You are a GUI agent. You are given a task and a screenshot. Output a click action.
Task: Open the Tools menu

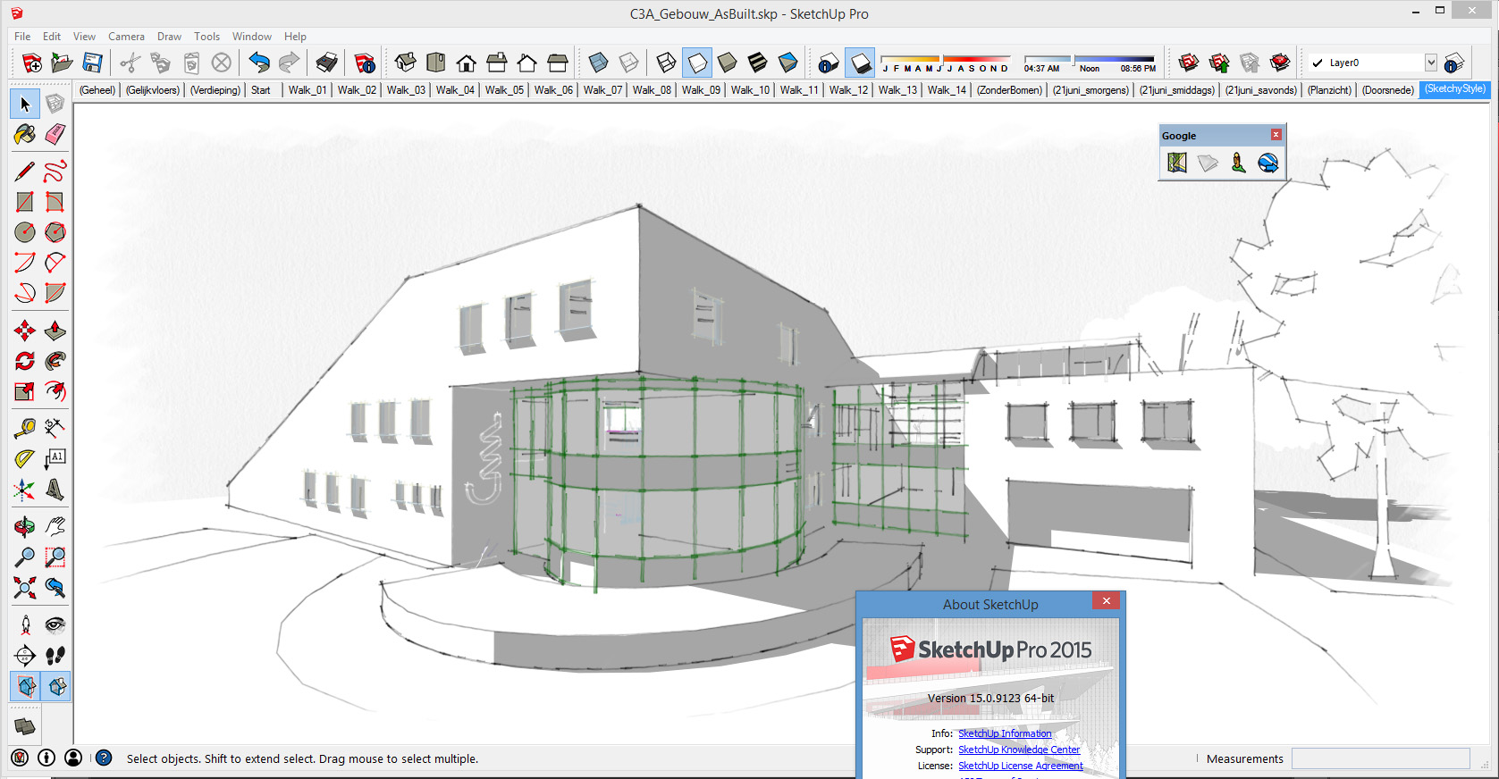pyautogui.click(x=206, y=37)
